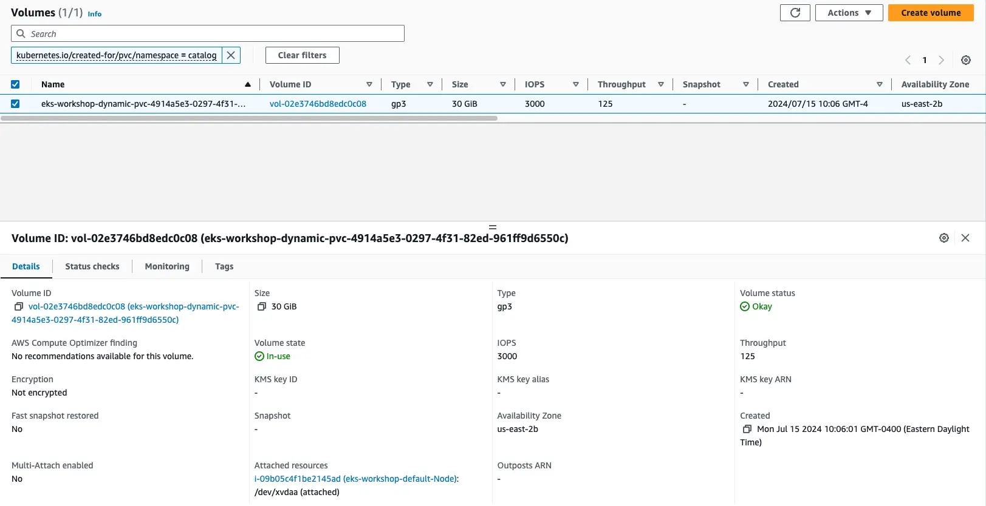Remove the namespace catalog filter
Screen dimensions: 986x506
(x=231, y=55)
